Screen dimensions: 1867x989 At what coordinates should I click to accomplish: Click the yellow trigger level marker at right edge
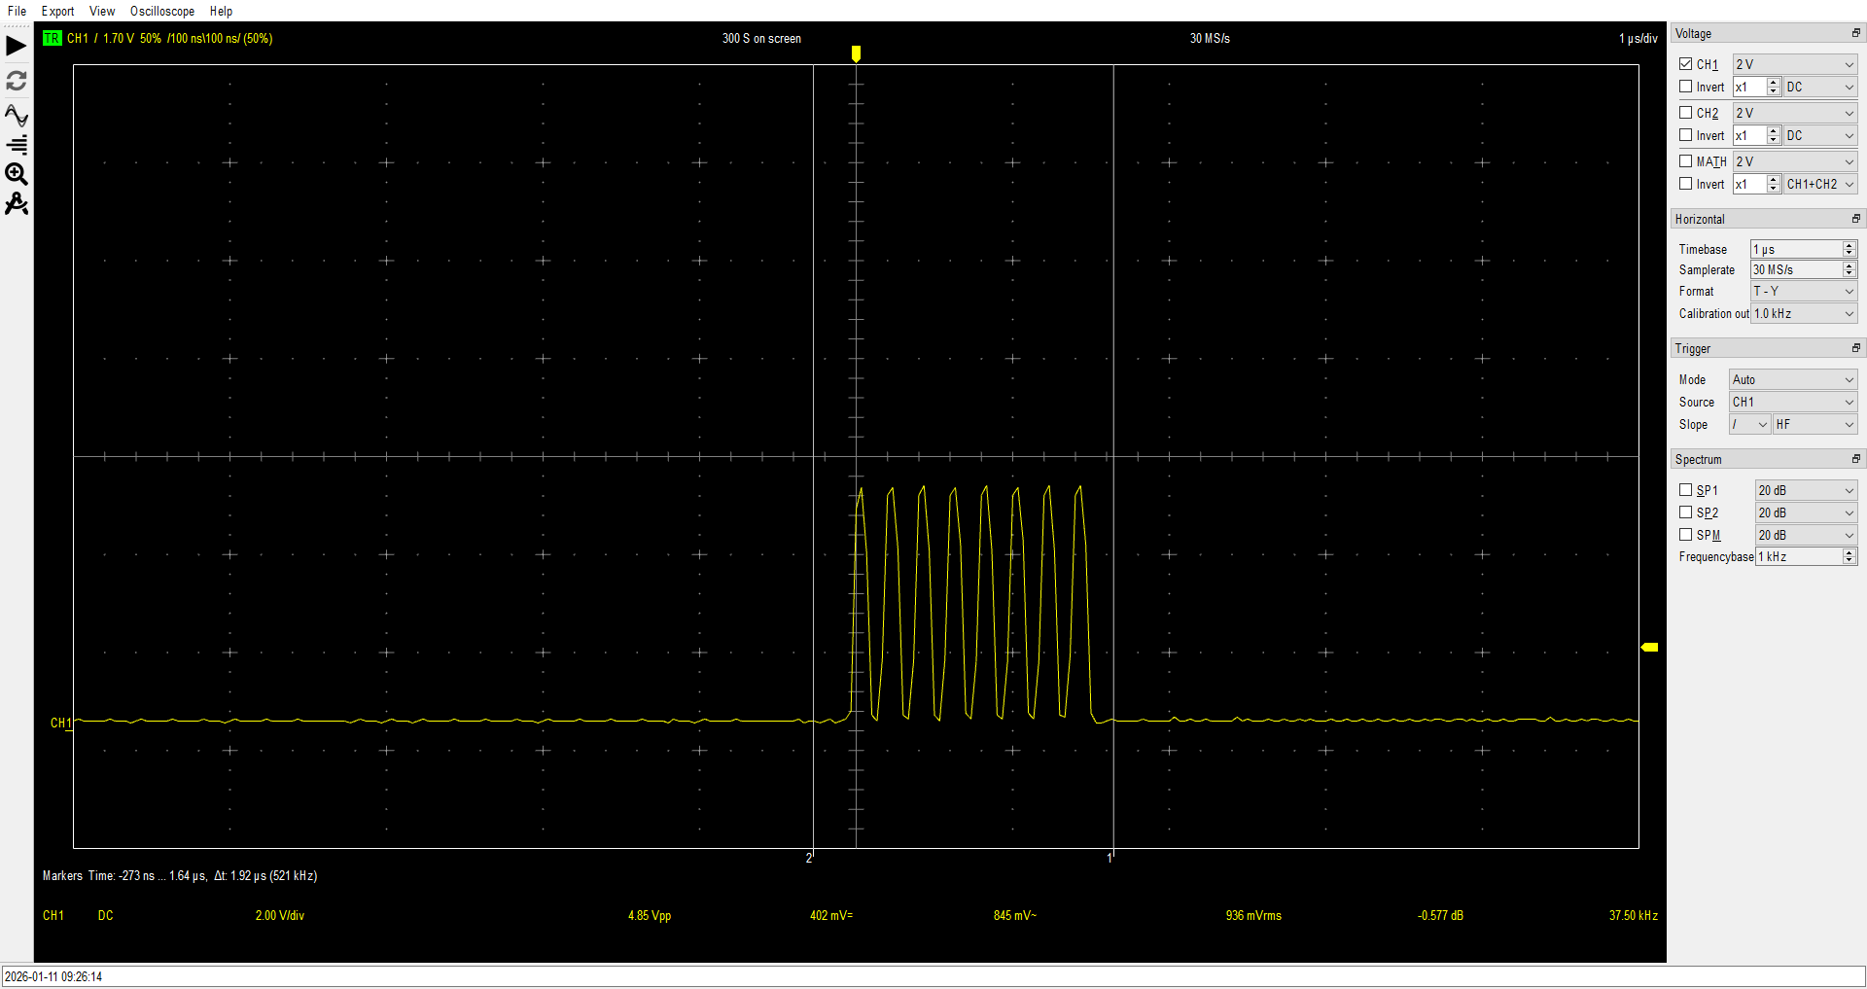point(1649,647)
